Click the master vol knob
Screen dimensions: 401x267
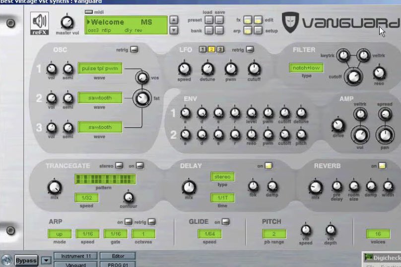[67, 22]
